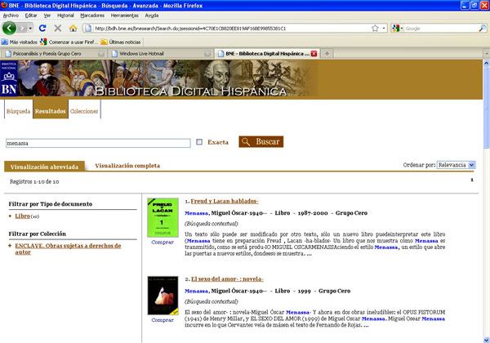This screenshot has height=343, width=490.
Task: Switch to Visualización completa view
Action: pyautogui.click(x=127, y=166)
